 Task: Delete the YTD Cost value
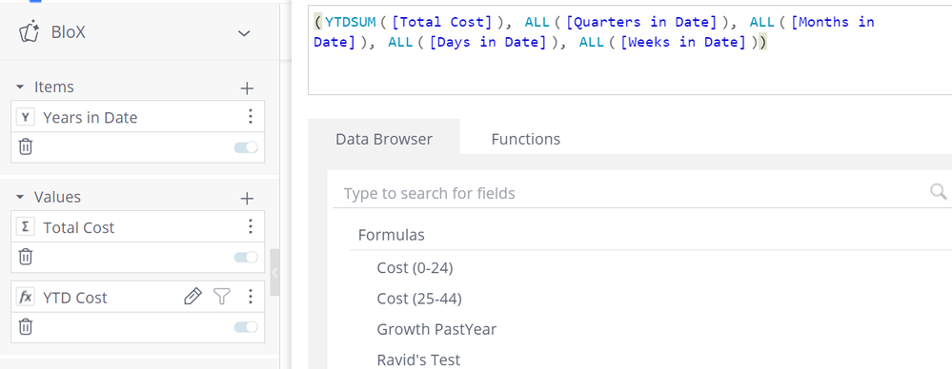point(25,327)
